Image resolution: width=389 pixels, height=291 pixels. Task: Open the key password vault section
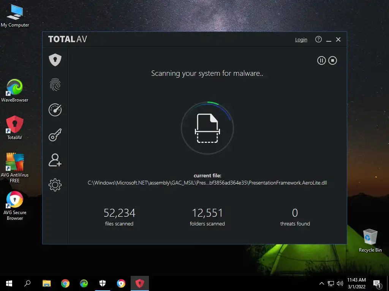[x=55, y=135]
